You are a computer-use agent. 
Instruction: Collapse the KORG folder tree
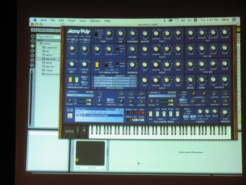point(38,43)
